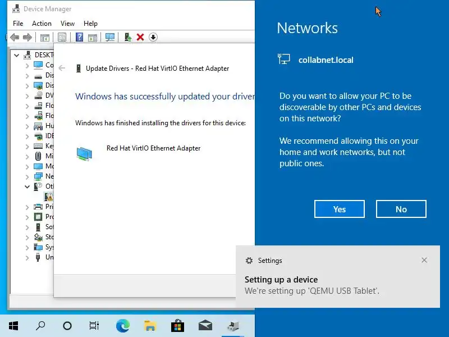Image resolution: width=449 pixels, height=337 pixels.
Task: Expand the Storage controllers node chevron
Action: pyautogui.click(x=27, y=237)
